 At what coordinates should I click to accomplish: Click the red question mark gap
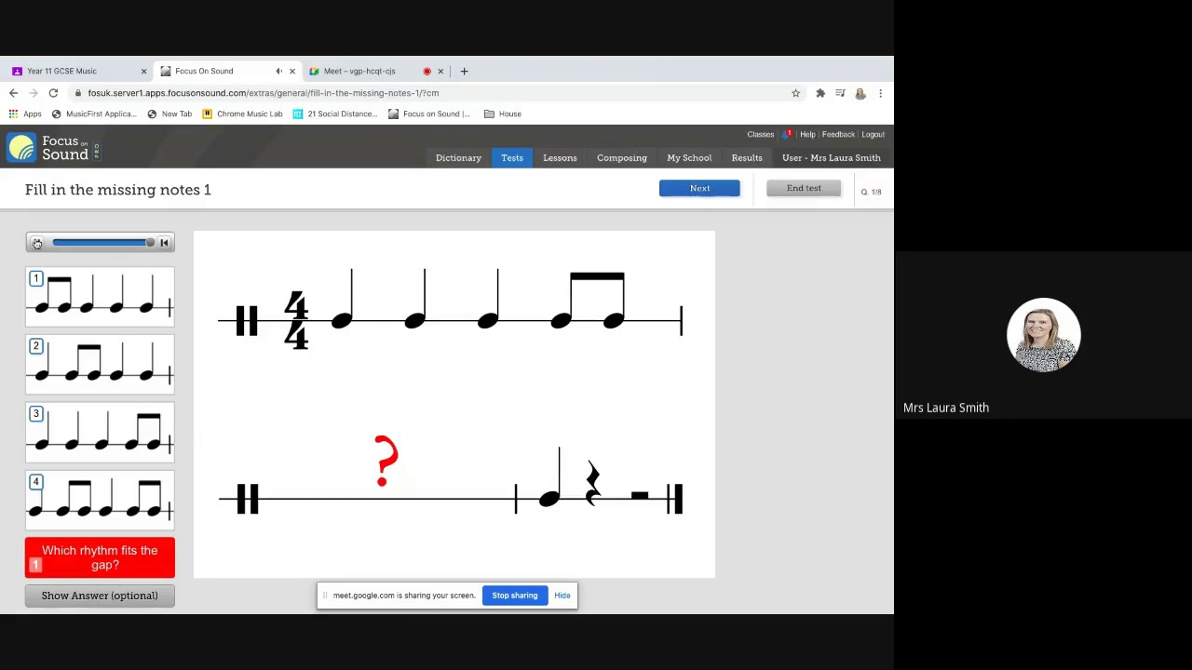coord(386,461)
